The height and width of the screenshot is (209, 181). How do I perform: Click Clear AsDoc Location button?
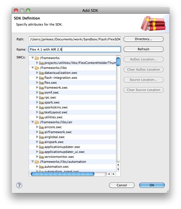point(143,69)
